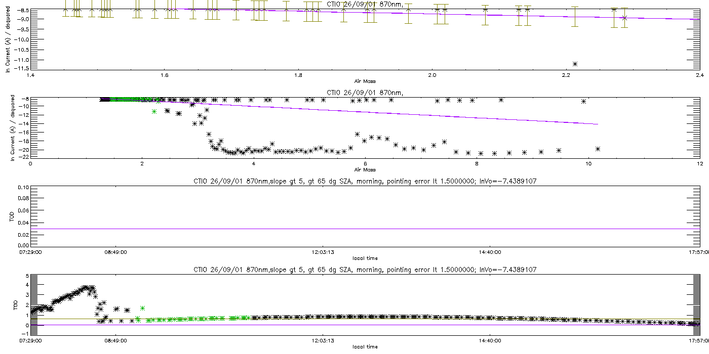The image size is (709, 354).
Task: Select the high green asterisk near TOD 1.7 in bottom plot
Action: [143, 308]
